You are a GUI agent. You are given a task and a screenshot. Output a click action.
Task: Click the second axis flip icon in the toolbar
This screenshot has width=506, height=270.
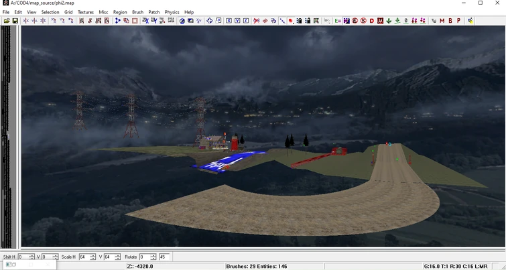pyautogui.click(x=34, y=21)
